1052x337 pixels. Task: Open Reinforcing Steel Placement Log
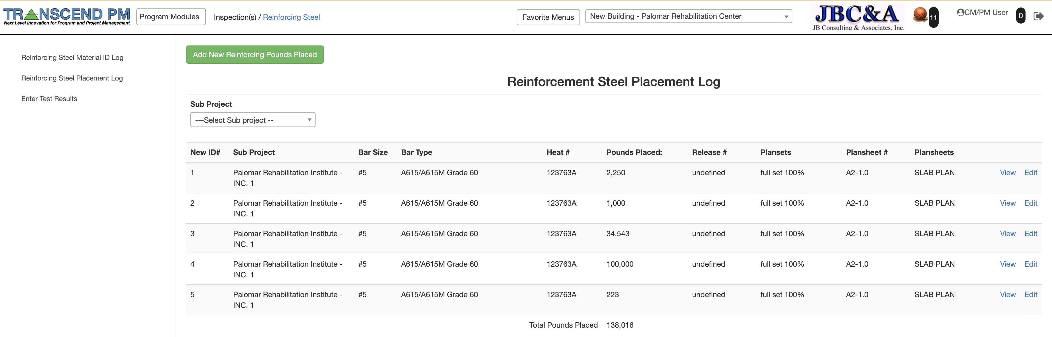tap(72, 78)
